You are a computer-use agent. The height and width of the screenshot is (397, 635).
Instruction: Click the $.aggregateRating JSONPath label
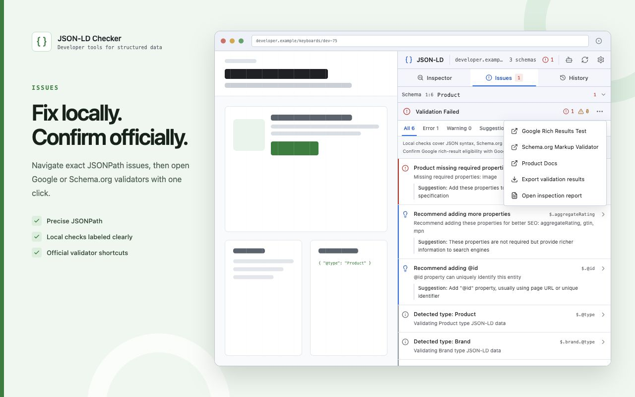tap(572, 214)
